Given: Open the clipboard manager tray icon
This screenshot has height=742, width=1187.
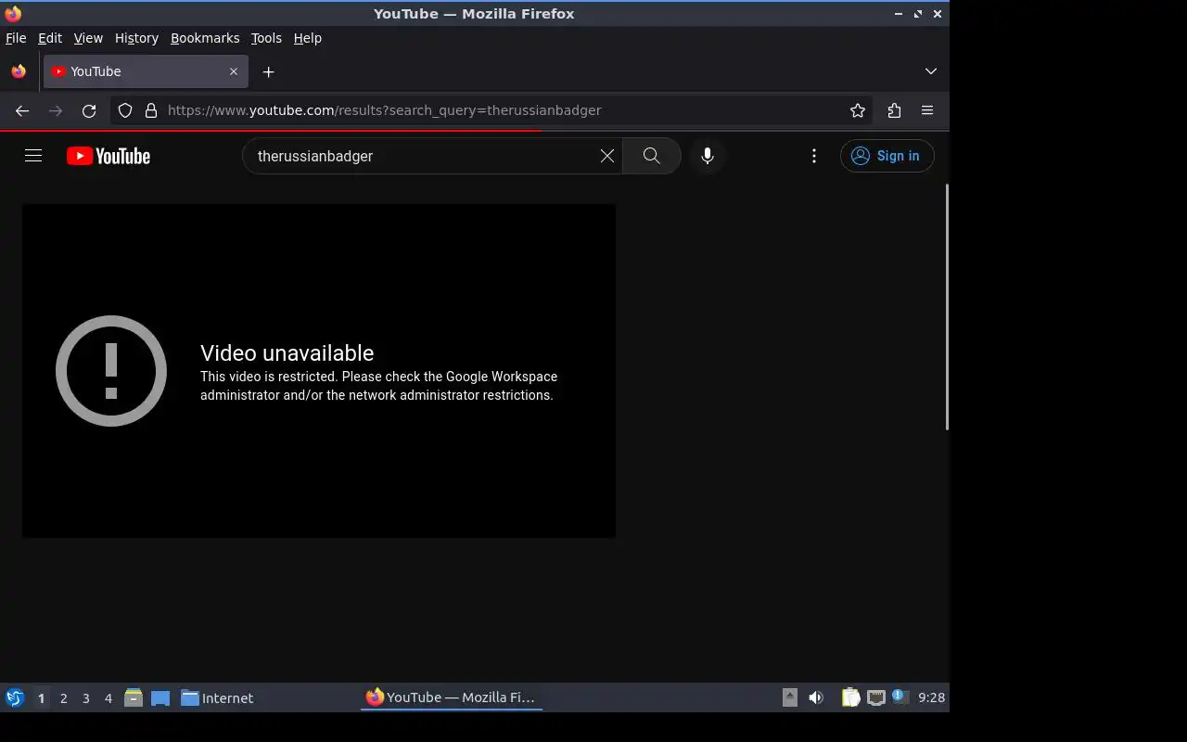Looking at the screenshot, I should (x=850, y=697).
